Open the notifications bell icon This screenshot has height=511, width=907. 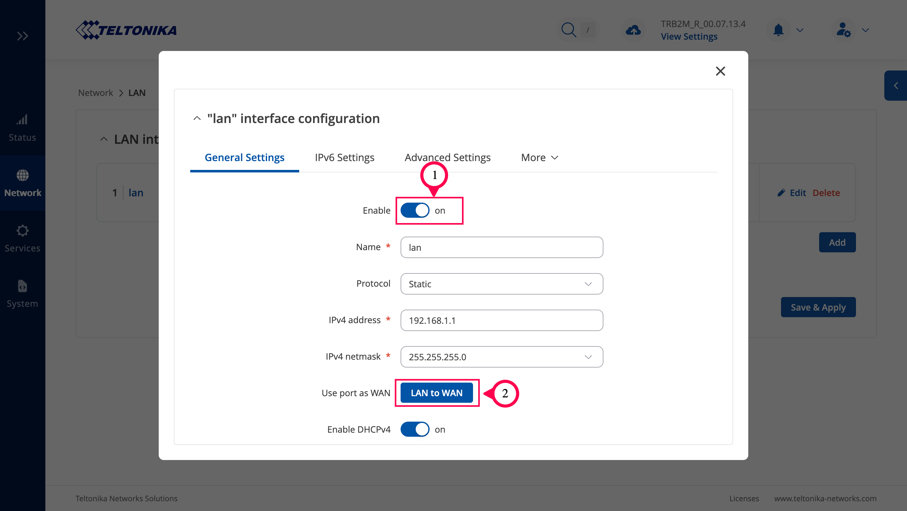pos(778,30)
